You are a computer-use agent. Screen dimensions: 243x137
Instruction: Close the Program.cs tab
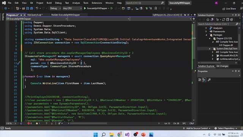point(24,15)
